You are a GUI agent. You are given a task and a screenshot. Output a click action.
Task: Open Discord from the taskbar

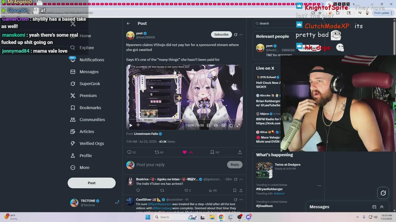click(249, 217)
